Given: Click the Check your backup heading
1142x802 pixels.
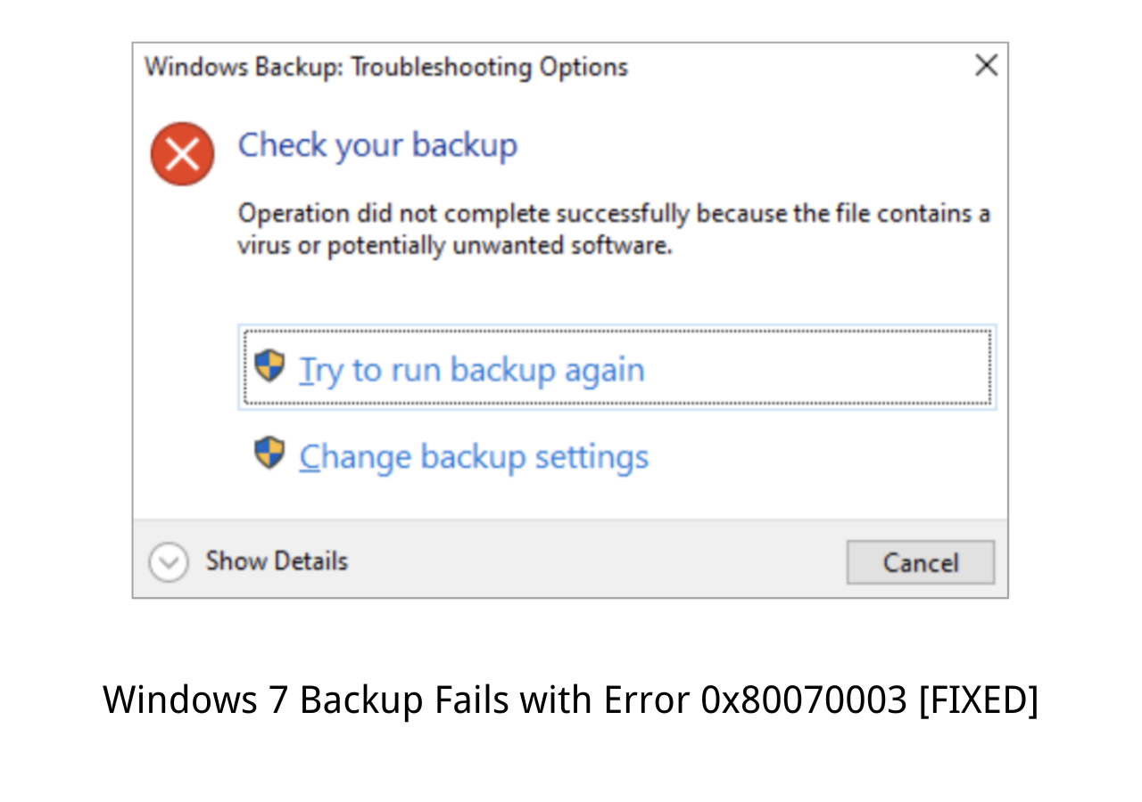Looking at the screenshot, I should tap(377, 145).
